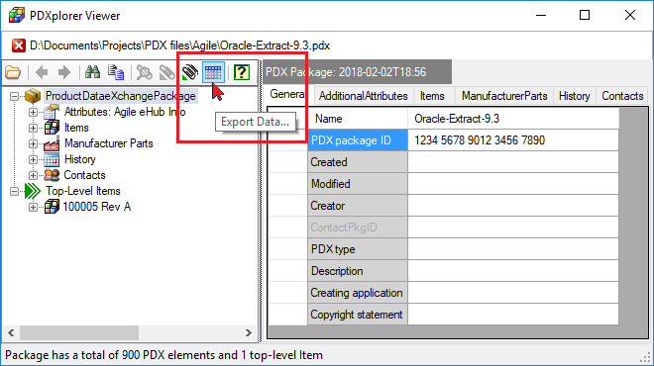654x366 pixels.
Task: Collapse the ProductDataeXchangePackage node
Action: pyautogui.click(x=14, y=97)
